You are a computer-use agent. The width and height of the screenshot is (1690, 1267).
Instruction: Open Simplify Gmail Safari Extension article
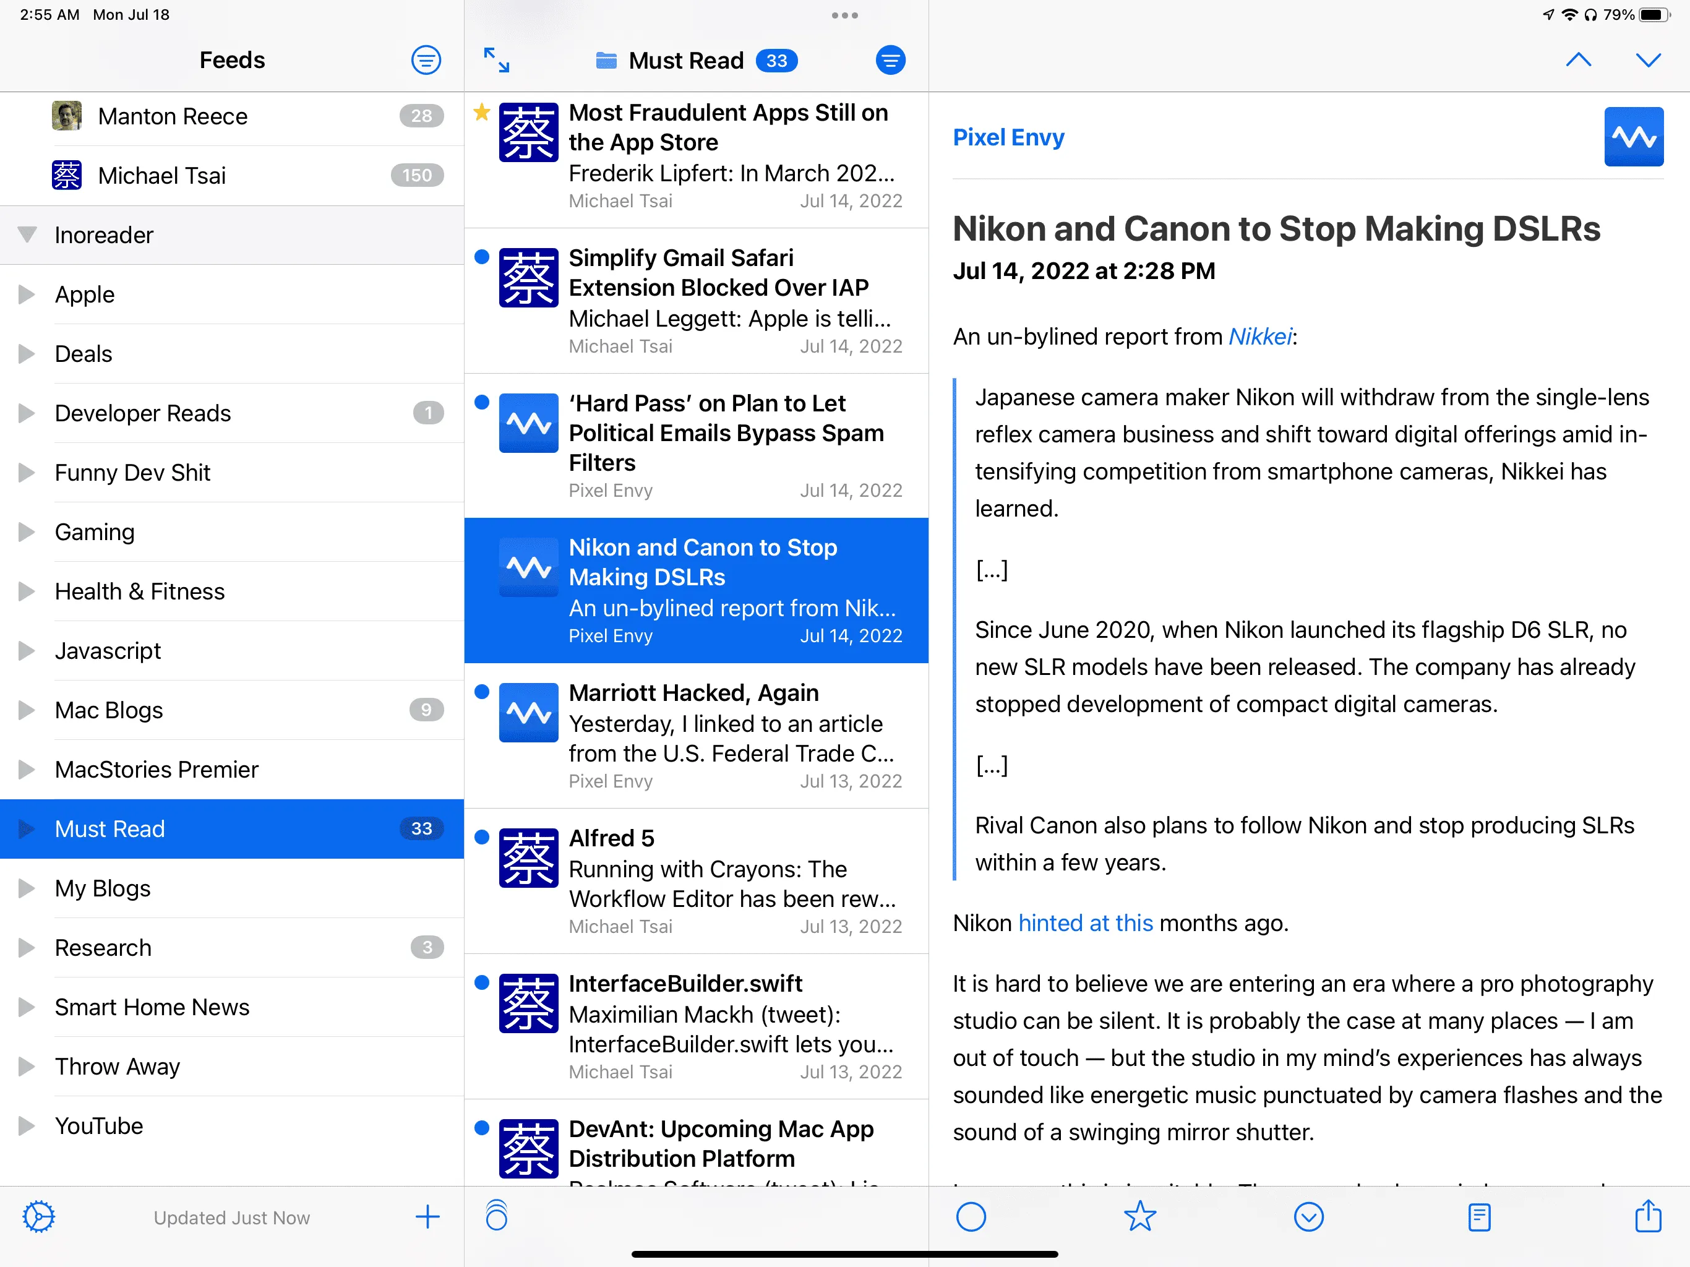point(696,300)
